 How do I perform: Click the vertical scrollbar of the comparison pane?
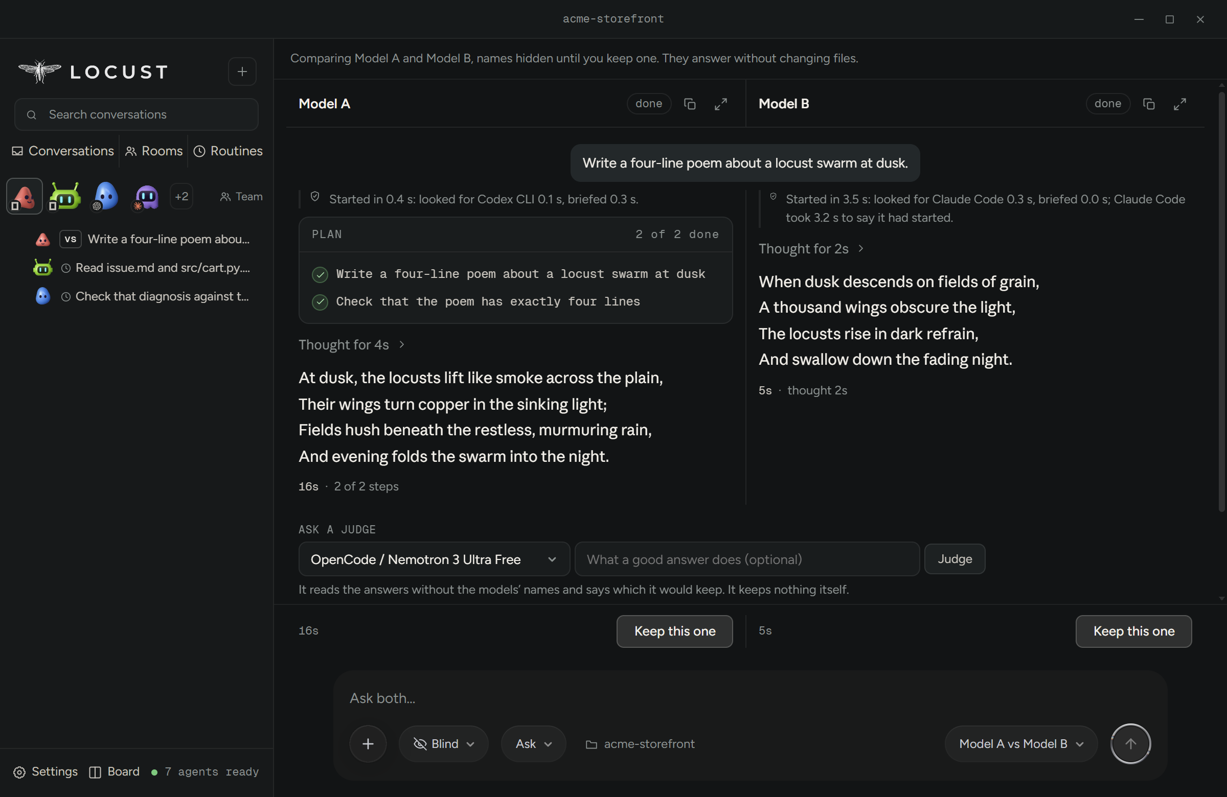pos(1221,301)
